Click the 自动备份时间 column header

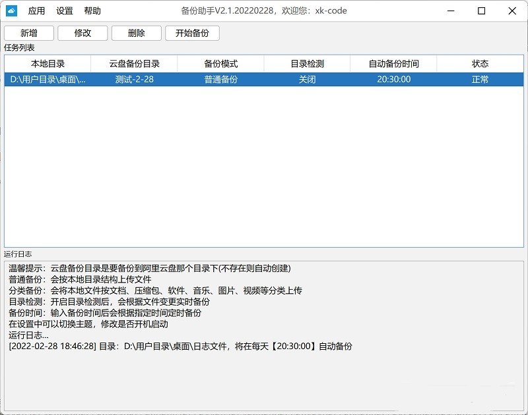pyautogui.click(x=393, y=63)
